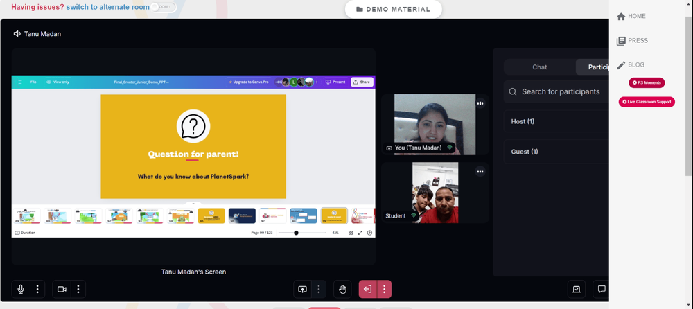The image size is (693, 309).
Task: Toggle the alternate room switch
Action: (x=163, y=7)
